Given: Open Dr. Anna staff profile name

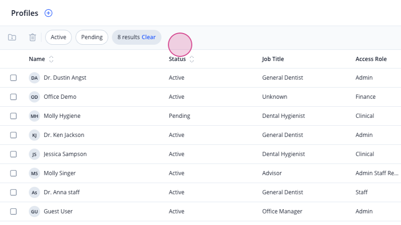Looking at the screenshot, I should coord(62,192).
